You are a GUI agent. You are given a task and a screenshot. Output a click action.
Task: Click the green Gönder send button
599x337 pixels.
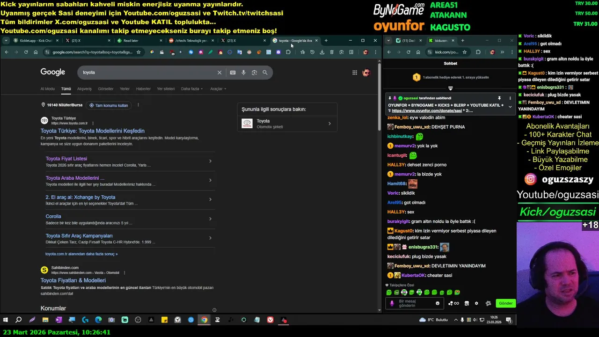point(505,303)
